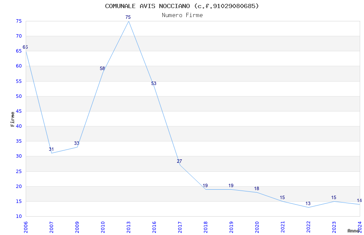Viewport: 364px width, 235px height.
Task: Click the y-axis tick value 70
Action: (19, 36)
